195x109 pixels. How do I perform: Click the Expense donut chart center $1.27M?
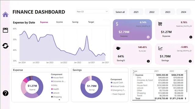click(x=32, y=86)
